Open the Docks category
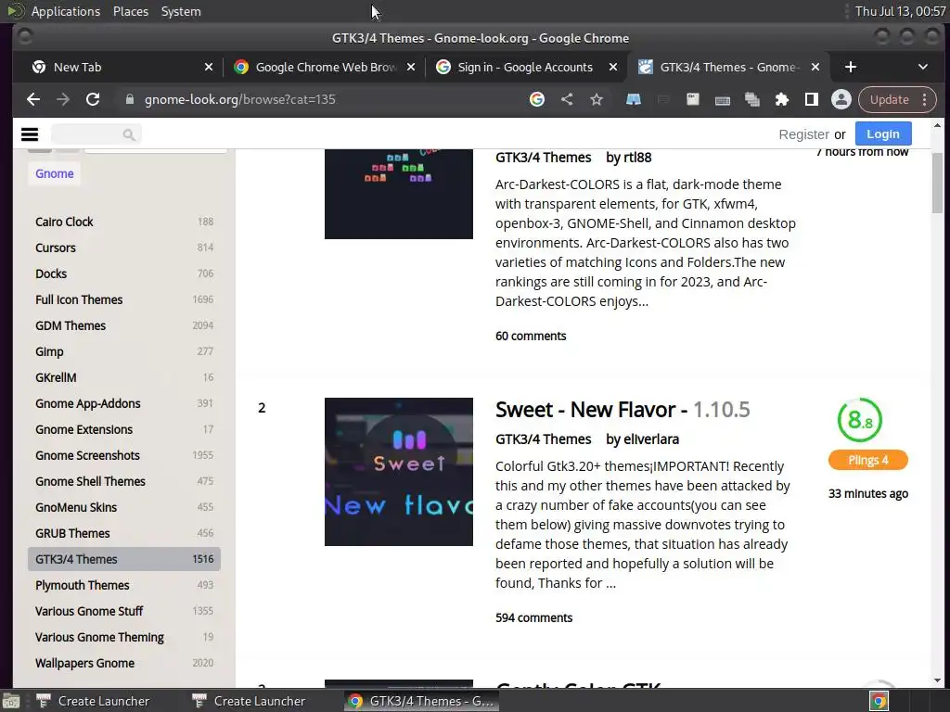 [124, 273]
